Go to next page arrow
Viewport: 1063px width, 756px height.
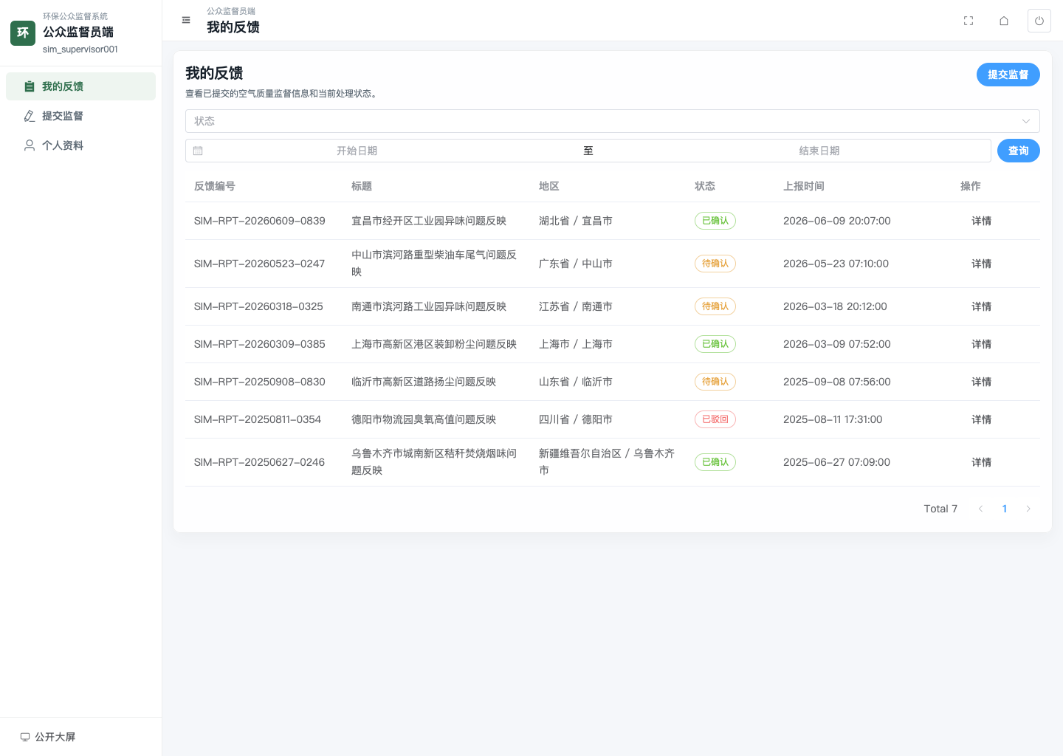[1028, 509]
